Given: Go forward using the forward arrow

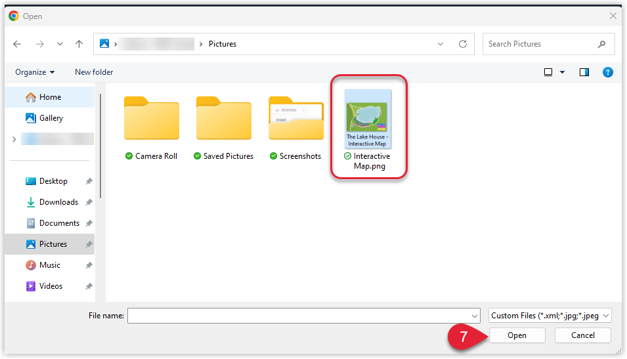Looking at the screenshot, I should tap(39, 44).
